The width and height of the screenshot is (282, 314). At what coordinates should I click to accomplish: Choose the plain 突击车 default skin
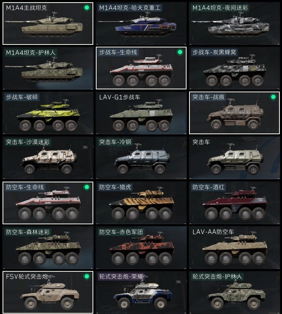[234, 158]
